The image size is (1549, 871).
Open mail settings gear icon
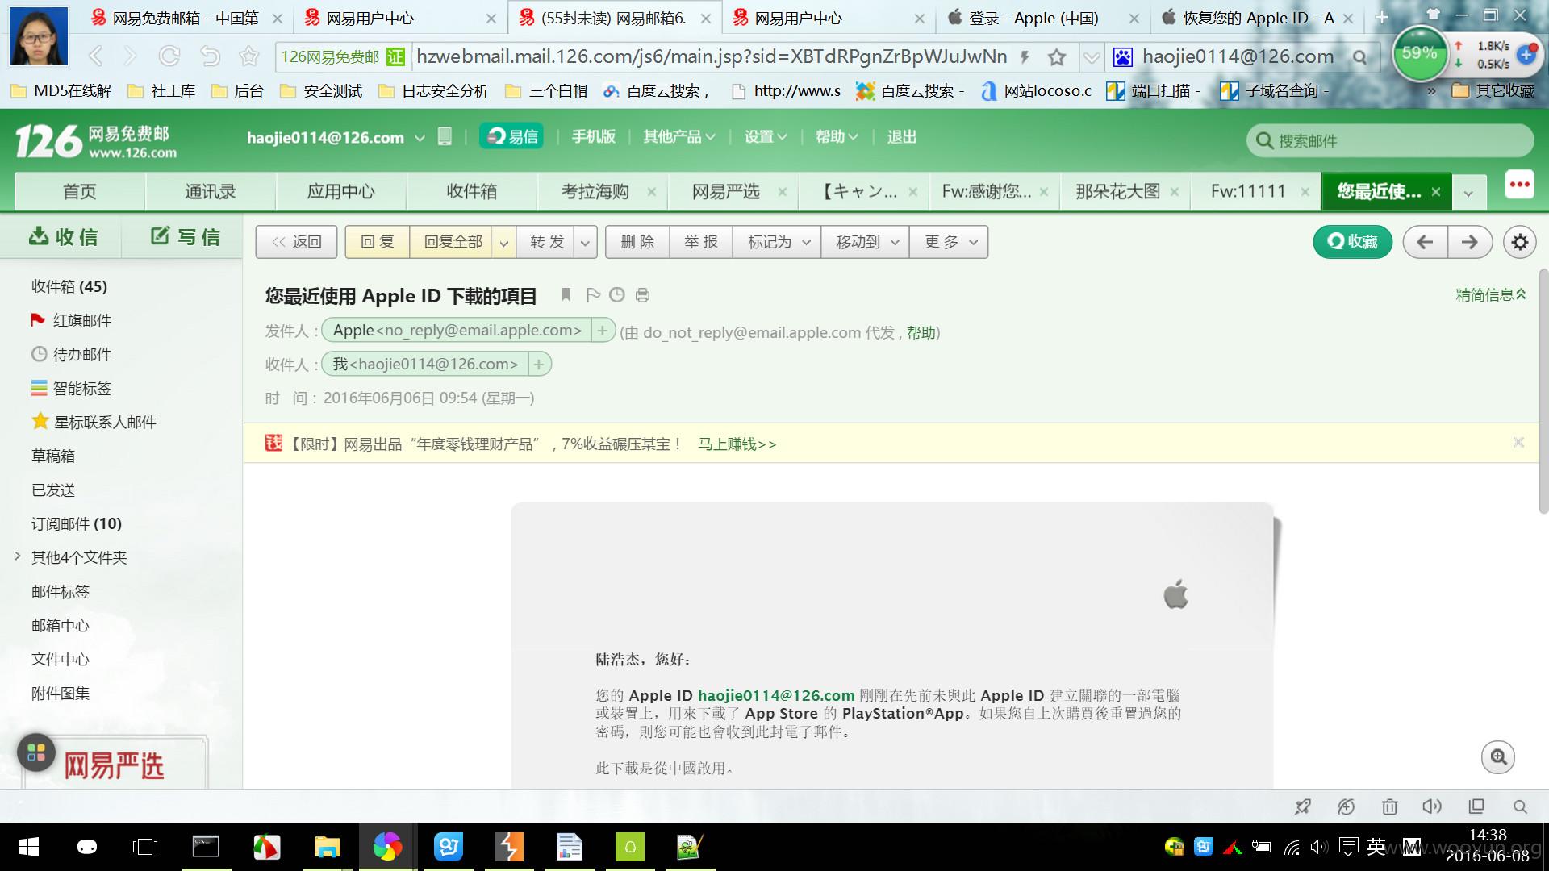[x=1520, y=242]
